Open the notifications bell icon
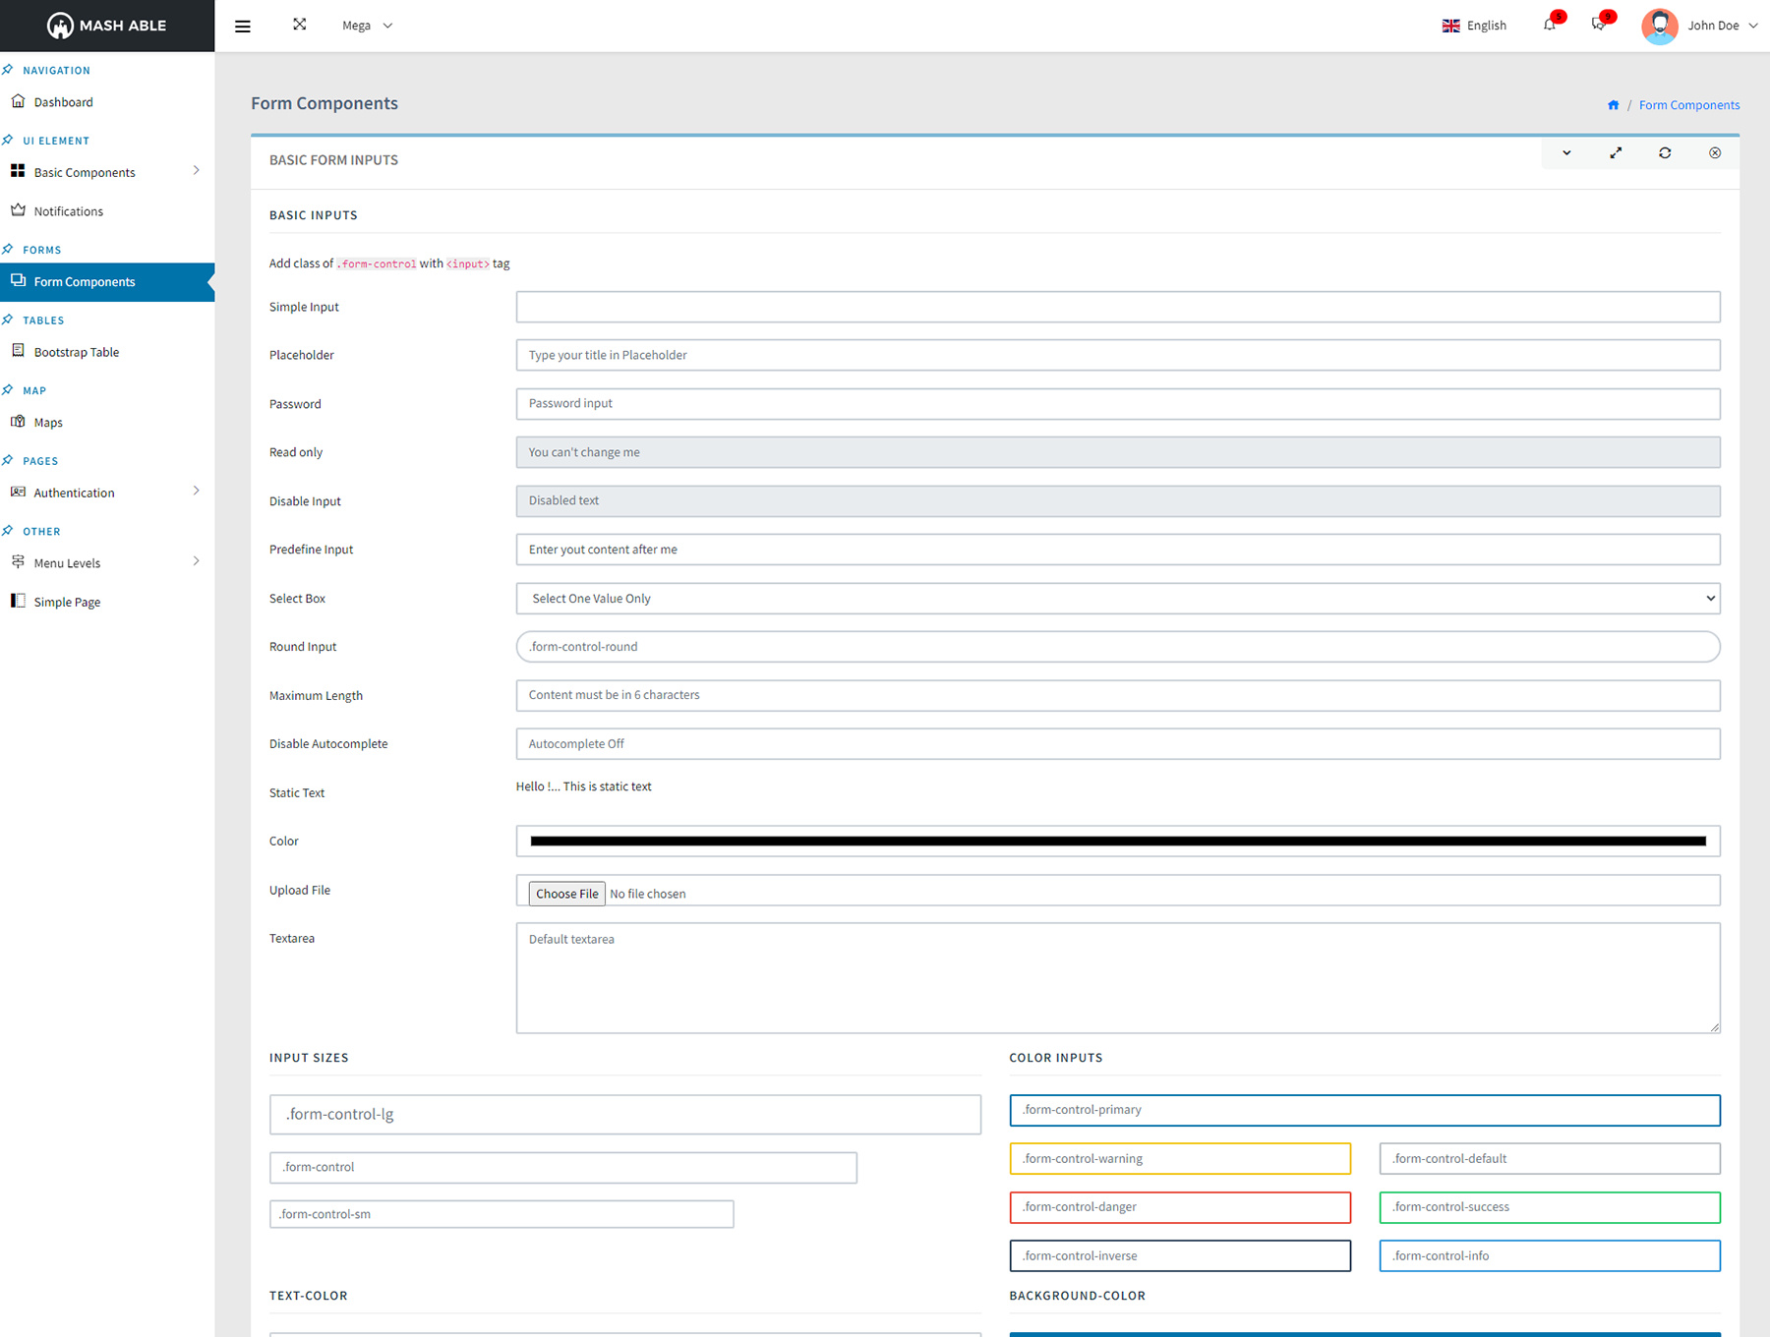 pyautogui.click(x=1550, y=25)
